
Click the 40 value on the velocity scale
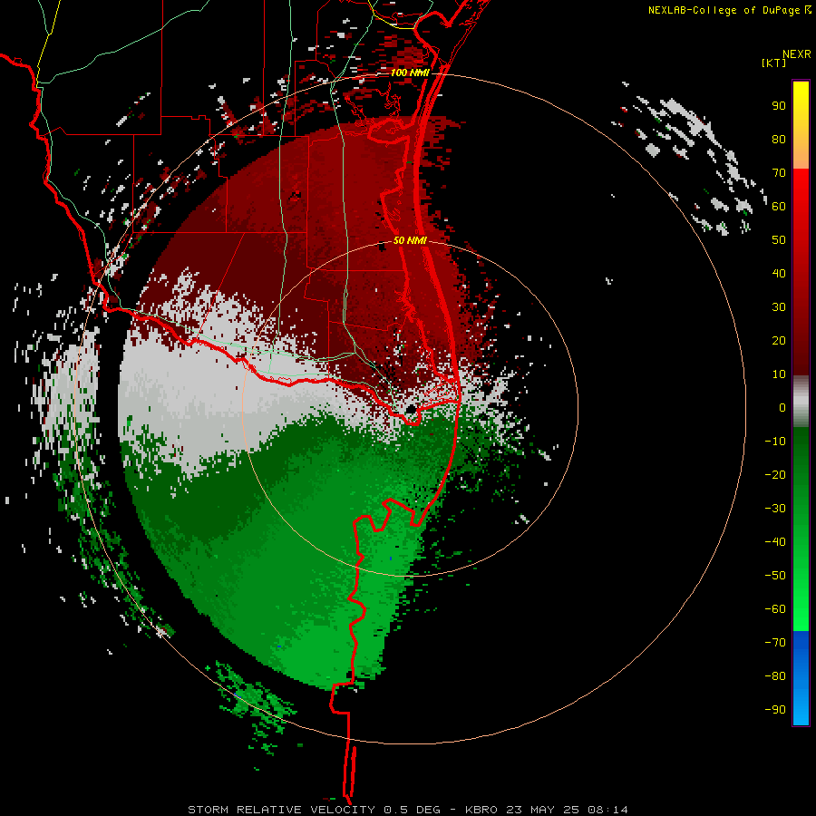[779, 274]
